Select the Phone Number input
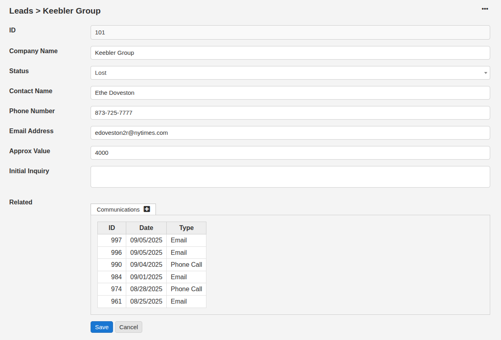 point(290,113)
